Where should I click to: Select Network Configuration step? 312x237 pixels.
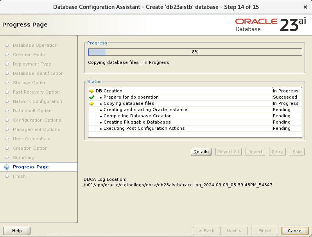[38, 101]
